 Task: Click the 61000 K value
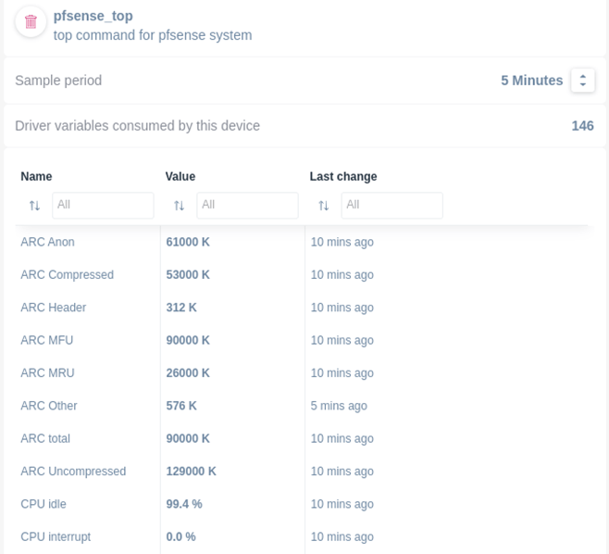188,242
